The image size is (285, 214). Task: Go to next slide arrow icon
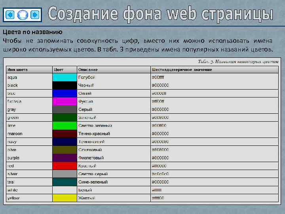[35, 15]
